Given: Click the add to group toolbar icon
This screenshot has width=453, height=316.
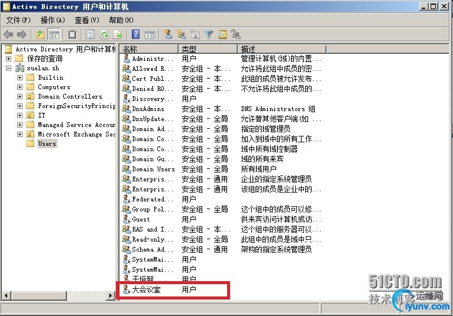Looking at the screenshot, I should 236,35.
